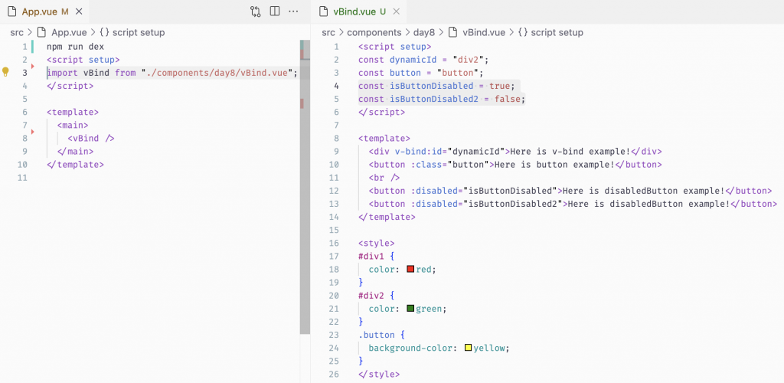Click 'background-color' property name
Viewport: 784px width, 383px height.
point(410,348)
